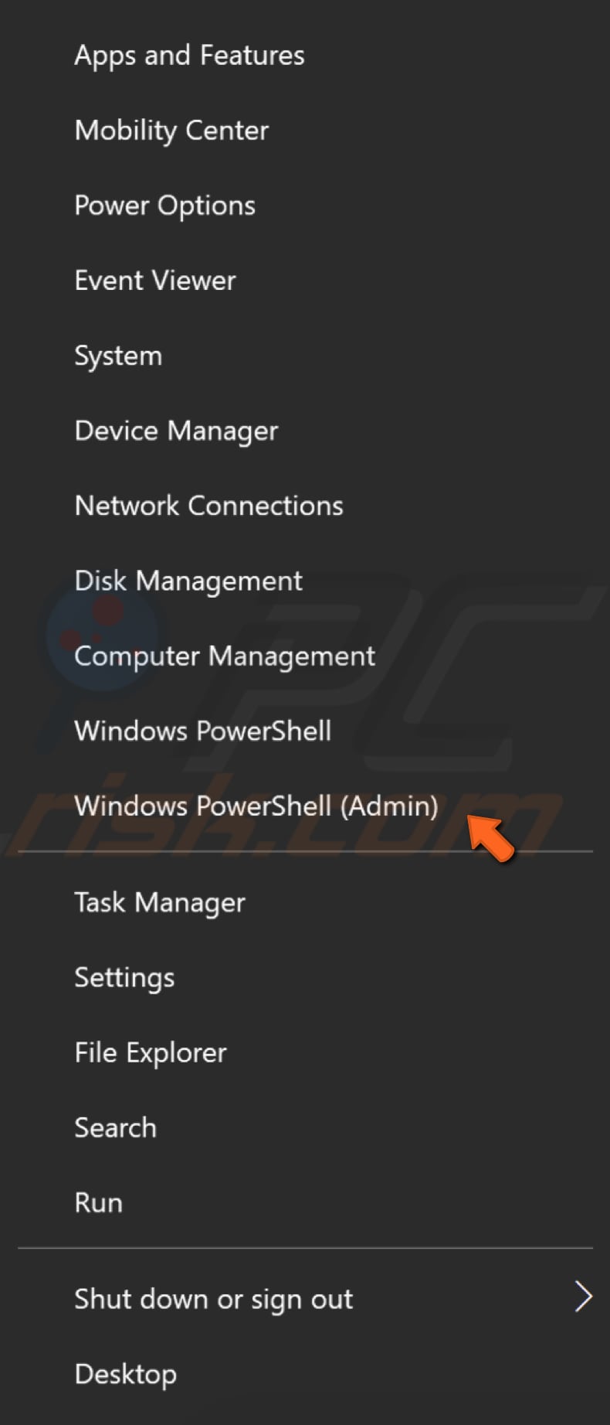Select Shut down or sign out
This screenshot has height=1425, width=610.
[213, 1299]
